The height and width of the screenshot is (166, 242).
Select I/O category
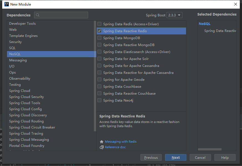[x=50, y=66]
